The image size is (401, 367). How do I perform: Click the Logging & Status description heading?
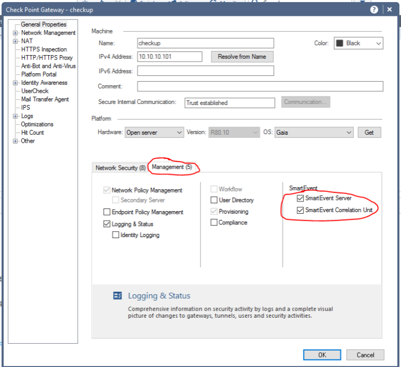(159, 295)
